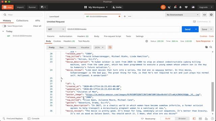Switch to the APIs tab
Screen dimensions: 216x121
[37, 21]
